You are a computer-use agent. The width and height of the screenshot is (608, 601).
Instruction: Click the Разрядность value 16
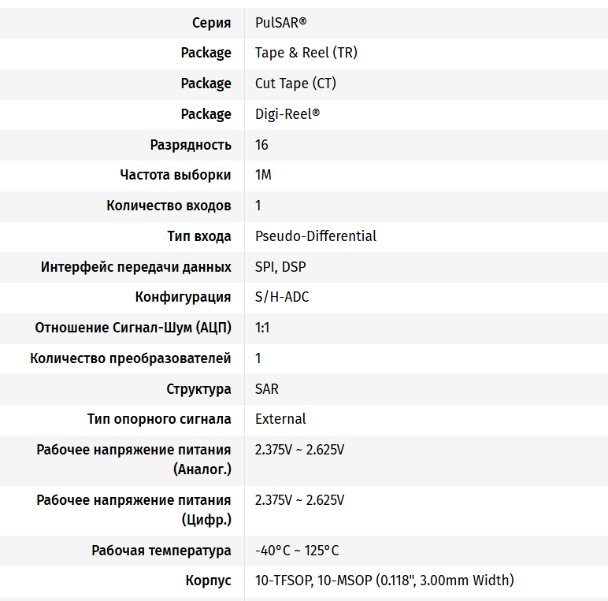[x=262, y=145]
